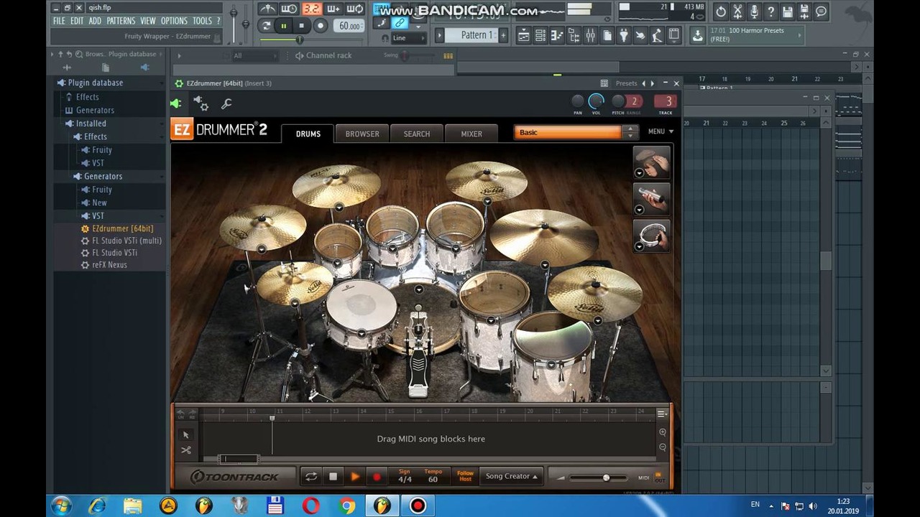Open the Windows Start menu
The image size is (920, 517).
pyautogui.click(x=61, y=506)
